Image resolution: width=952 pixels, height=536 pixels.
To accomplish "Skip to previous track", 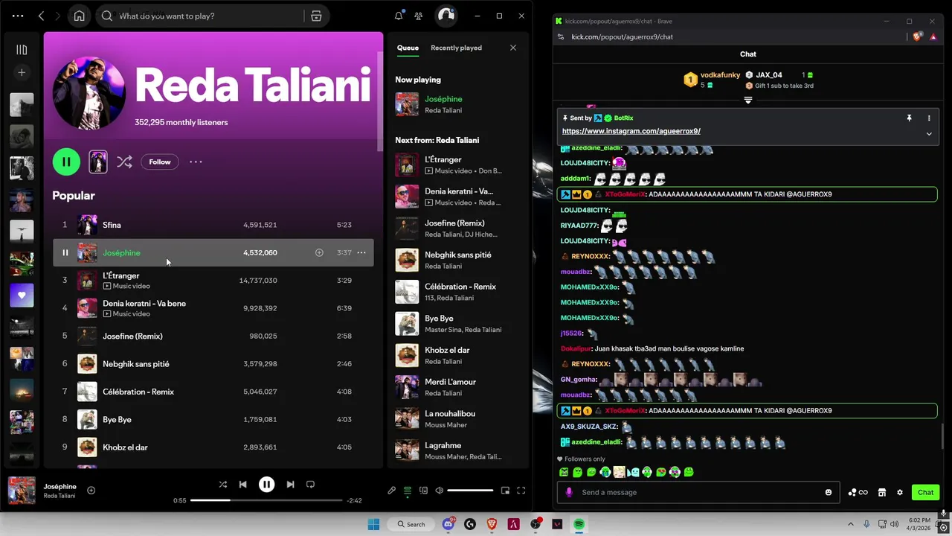I will coord(242,484).
